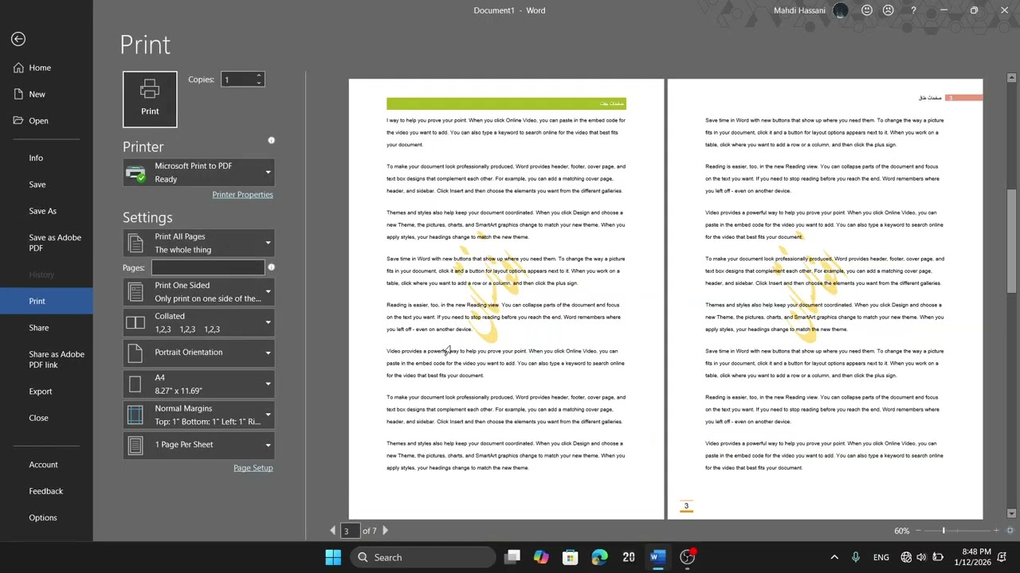Click Mahdi Hassani account name
Screen dimensions: 1020x573
click(799, 10)
